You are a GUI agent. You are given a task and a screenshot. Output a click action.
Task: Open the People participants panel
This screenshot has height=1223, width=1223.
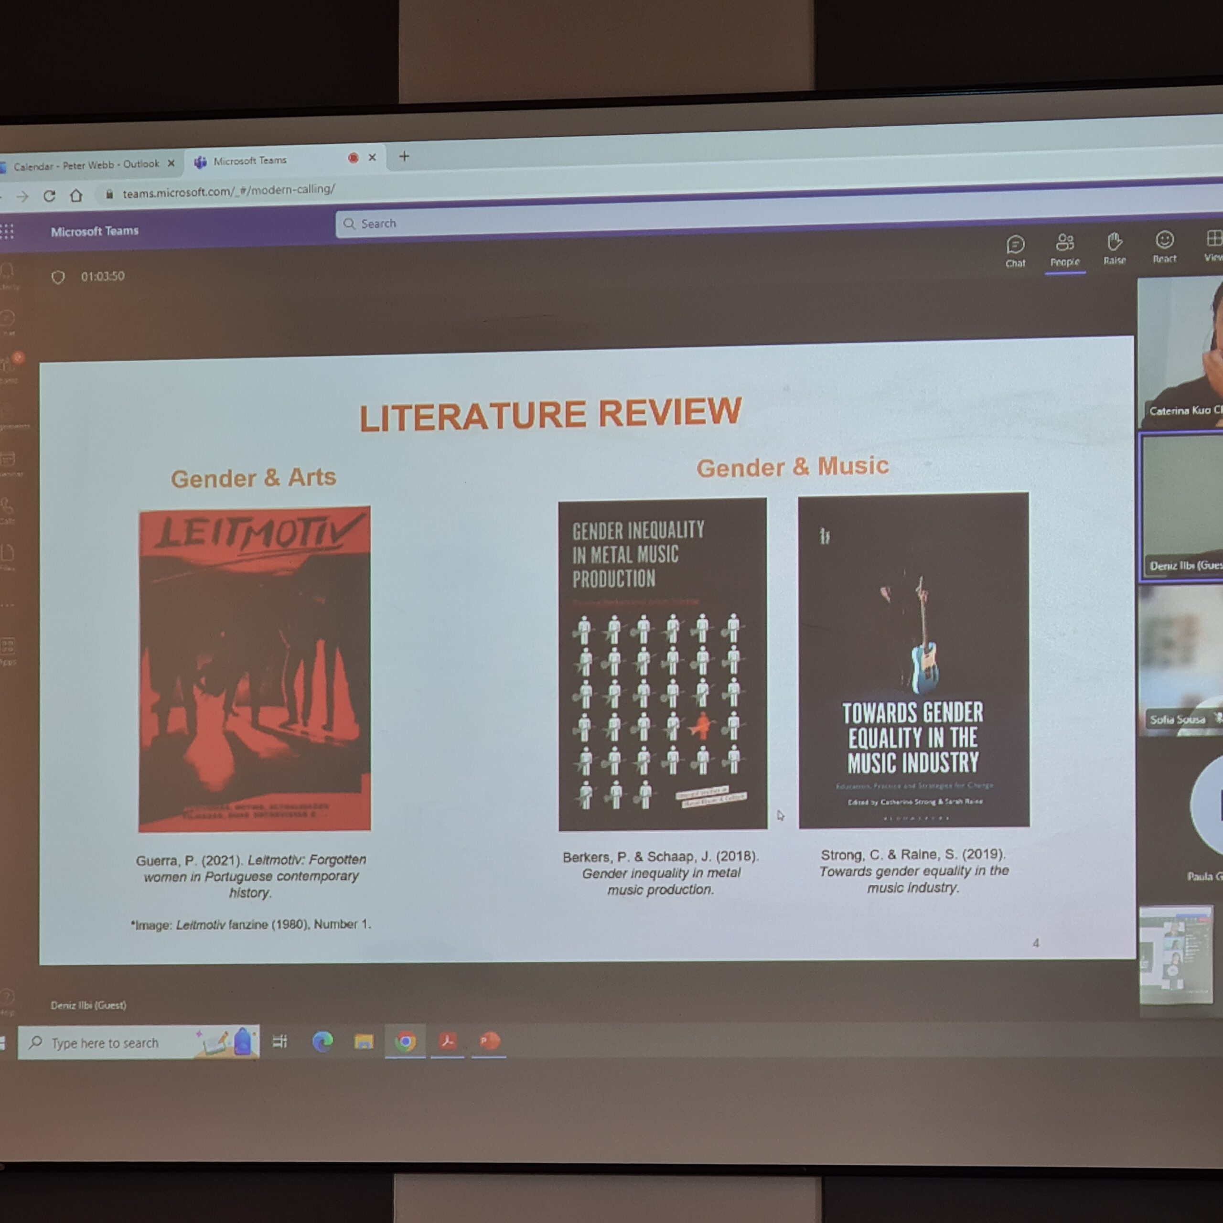coord(1065,249)
